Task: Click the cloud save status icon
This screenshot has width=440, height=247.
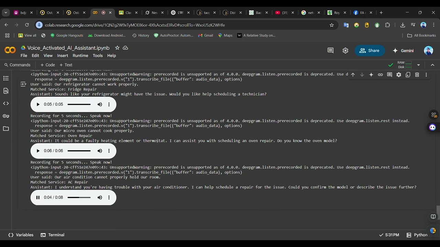Action: pos(125,48)
